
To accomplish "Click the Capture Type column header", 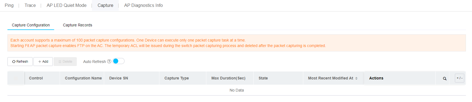I will [176, 78].
